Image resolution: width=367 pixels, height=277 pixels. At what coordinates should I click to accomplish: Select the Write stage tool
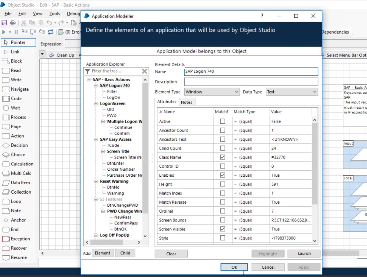coord(12,80)
